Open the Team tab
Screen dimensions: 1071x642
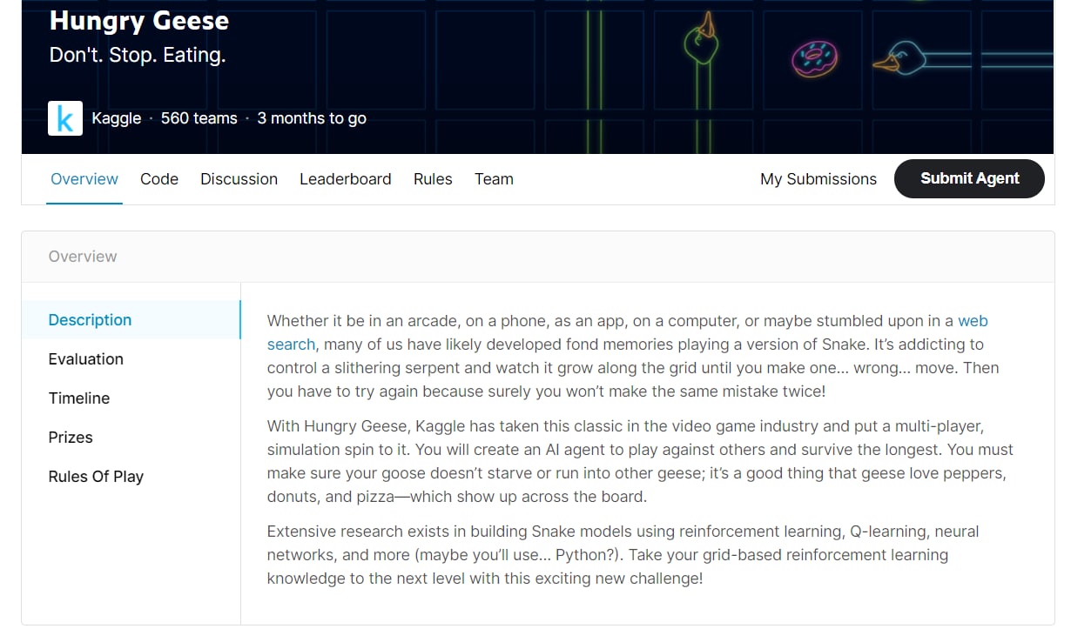point(494,179)
